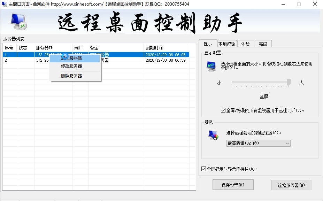Toggle 全屏显示时显示连接栏 checkbox
The image size is (323, 201).
[203, 169]
